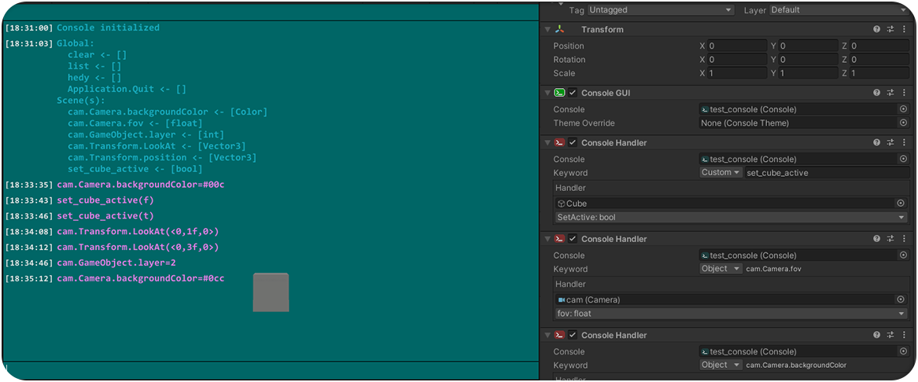The image size is (918, 382).
Task: Open Transform component kebab menu
Action: [x=904, y=29]
